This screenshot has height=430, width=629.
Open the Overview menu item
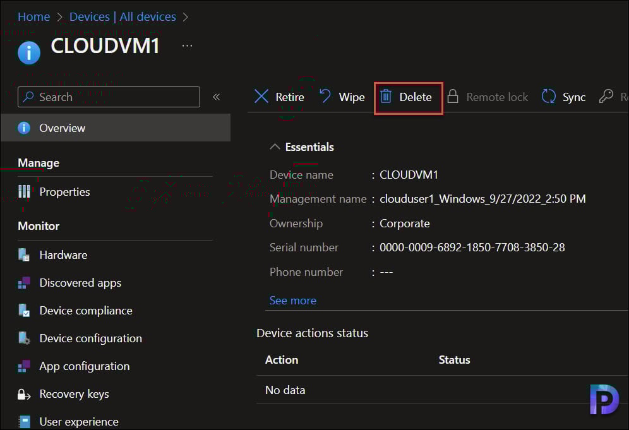[x=116, y=128]
